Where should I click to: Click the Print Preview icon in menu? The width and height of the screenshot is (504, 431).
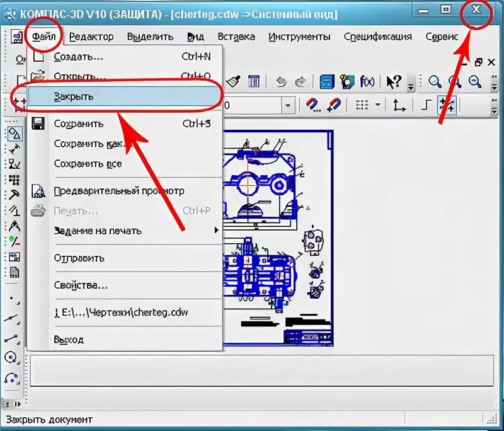[x=38, y=190]
